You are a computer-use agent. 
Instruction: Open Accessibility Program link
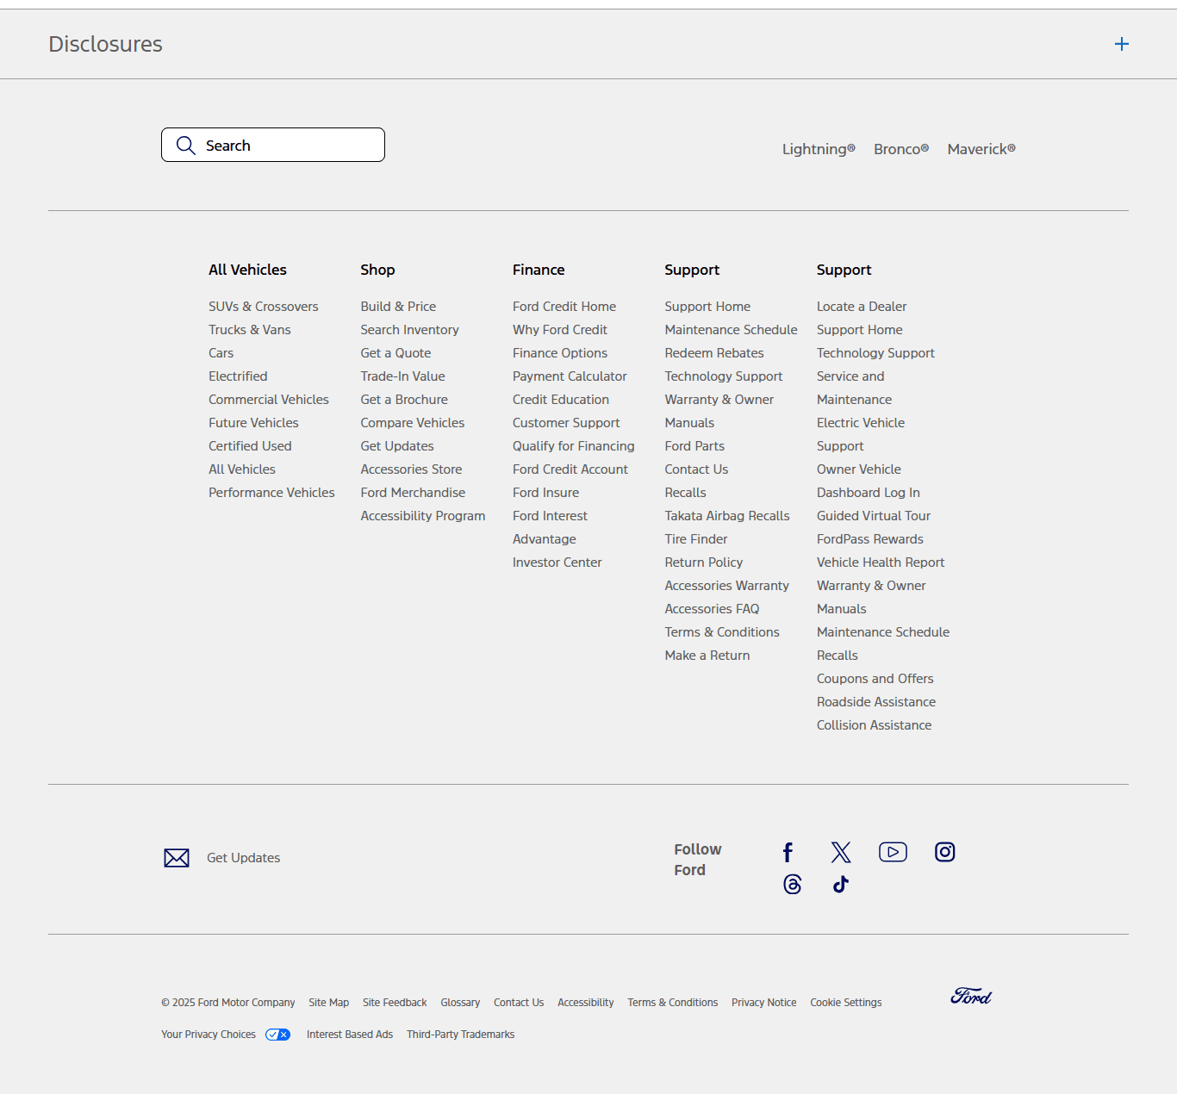click(423, 516)
